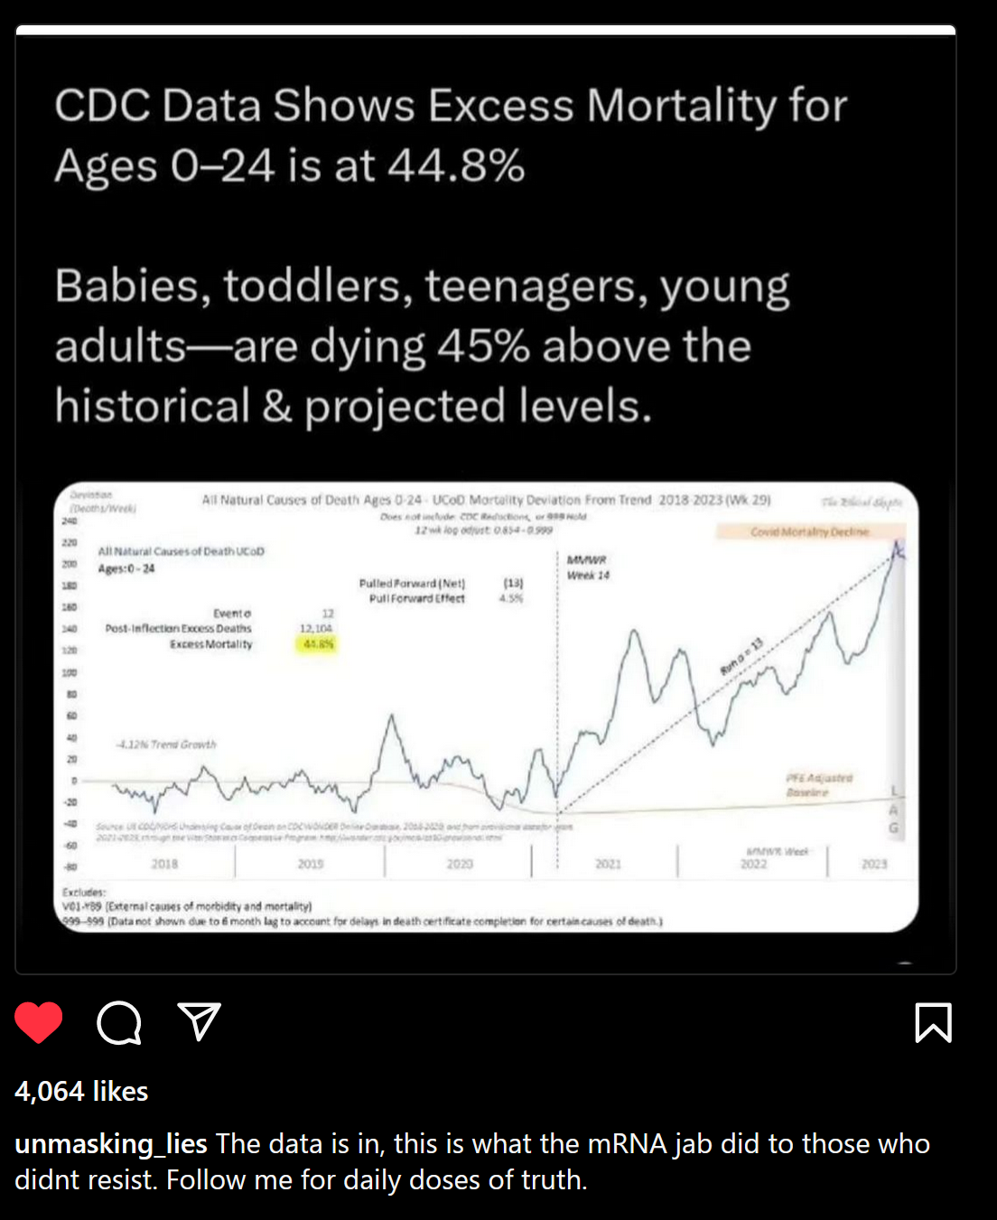
Task: Click the "PFE Adjusted Baseline" chart label
Action: point(818,785)
